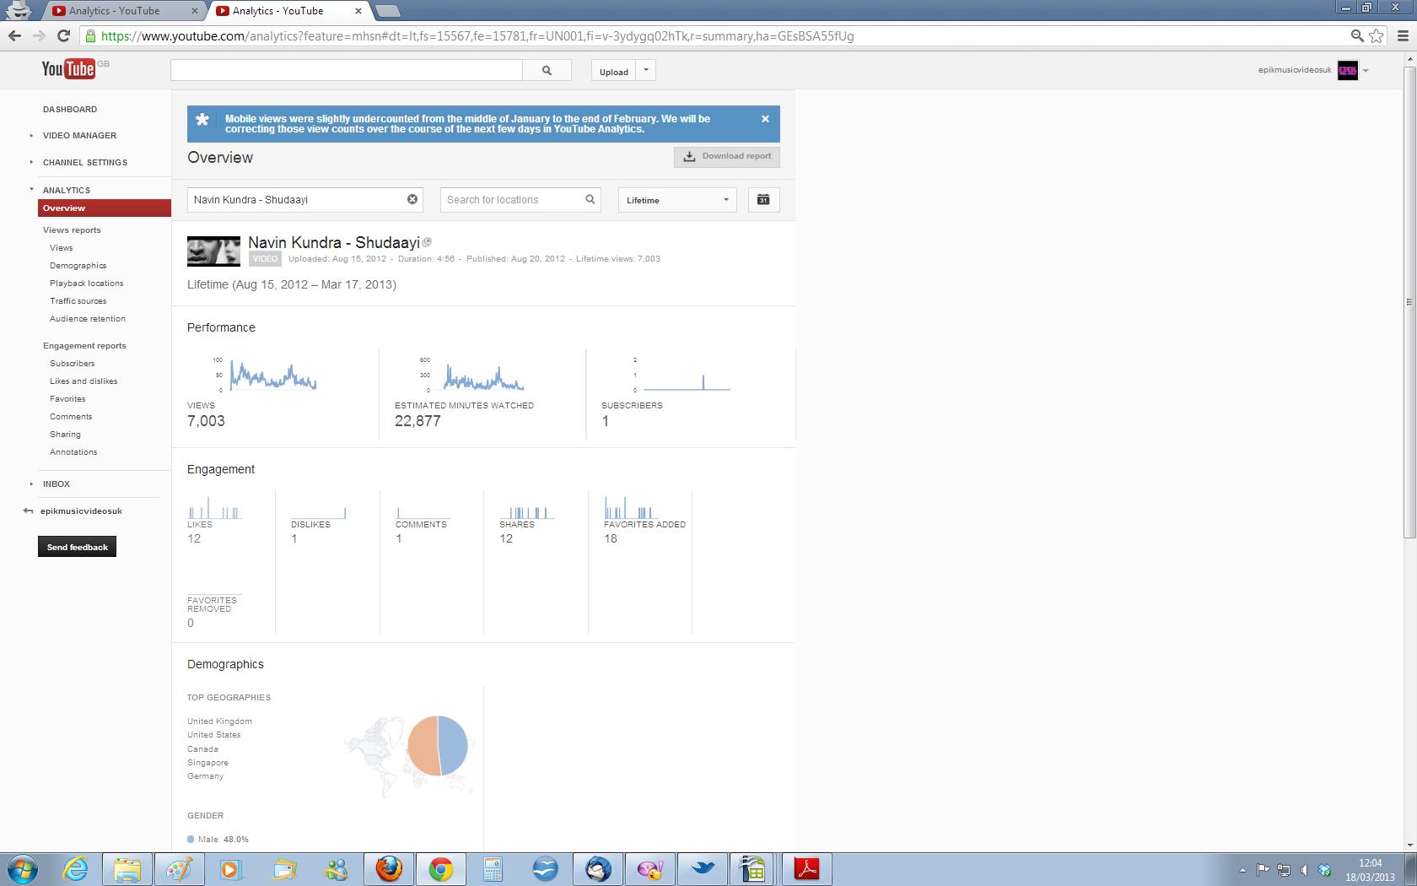Click the Upload button
1417x886 pixels.
[x=614, y=71]
